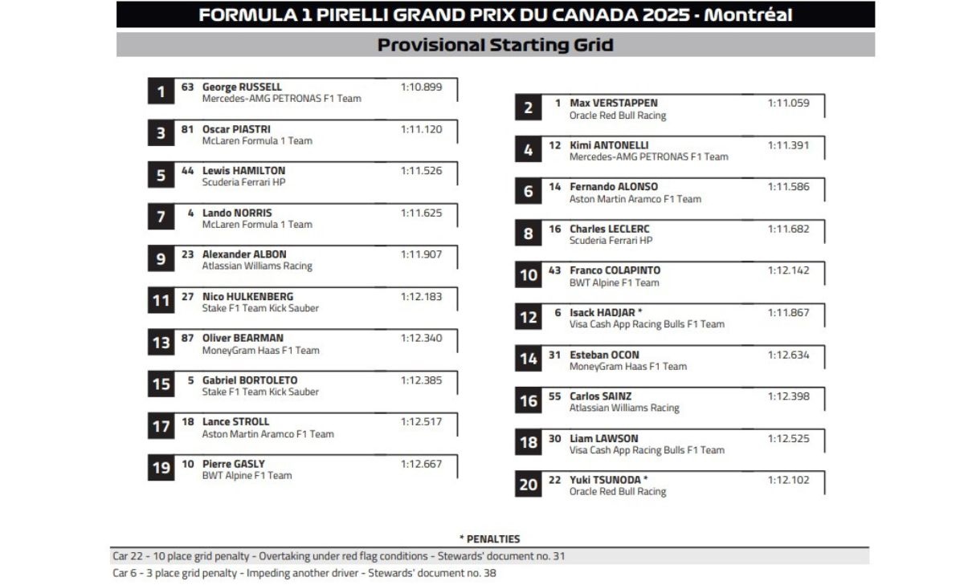Viewport: 964px width, 585px height.
Task: Select Isack HADJAR driver entry
Action: coord(607,312)
